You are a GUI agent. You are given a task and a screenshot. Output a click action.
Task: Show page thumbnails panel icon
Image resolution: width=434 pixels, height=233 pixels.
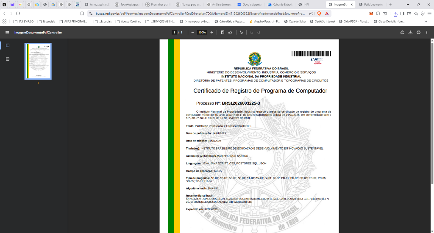click(x=8, y=45)
